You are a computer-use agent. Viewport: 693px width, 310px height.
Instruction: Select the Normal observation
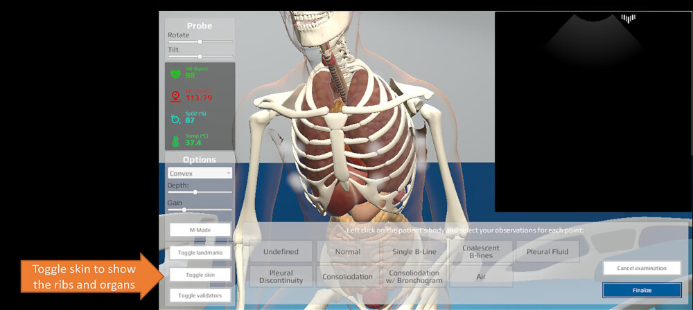coord(348,252)
